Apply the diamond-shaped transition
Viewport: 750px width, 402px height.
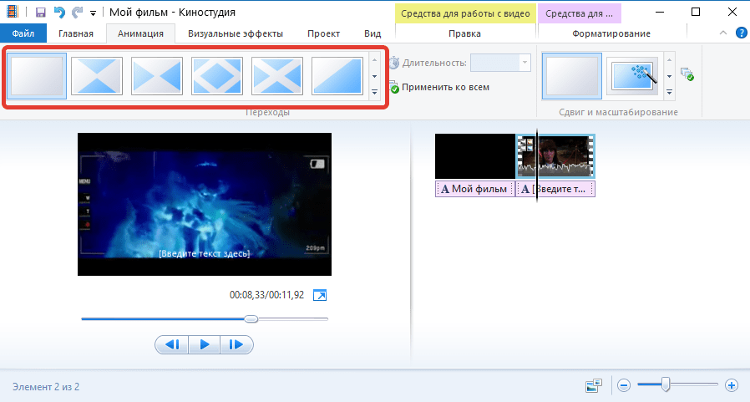click(x=217, y=76)
